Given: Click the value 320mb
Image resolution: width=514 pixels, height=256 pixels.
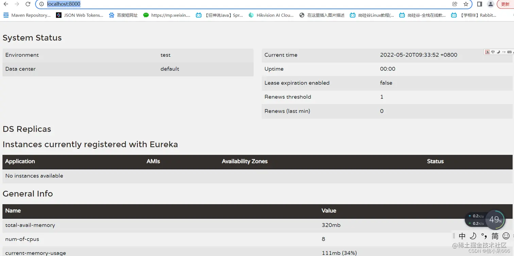Looking at the screenshot, I should [x=331, y=225].
